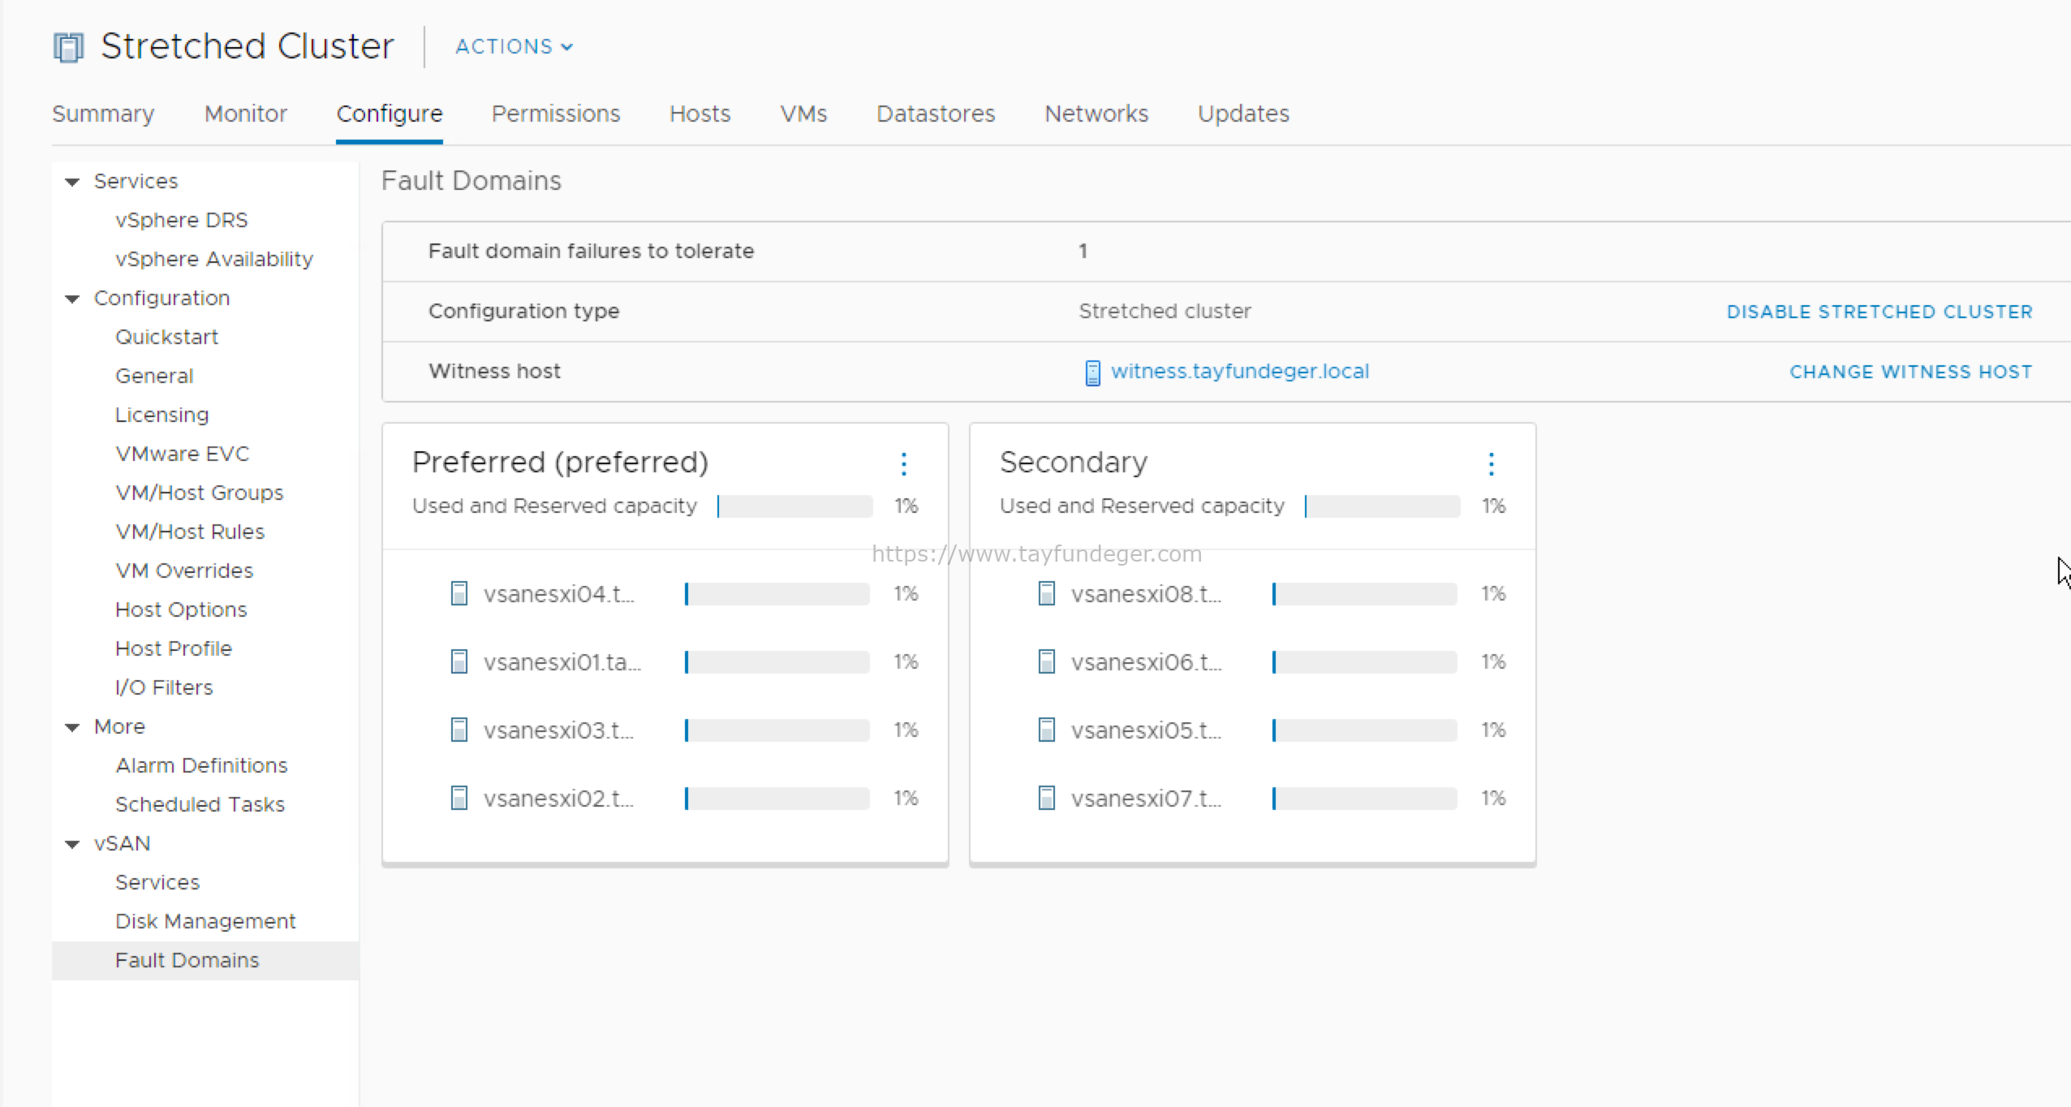
Task: Open vSphere Availability settings
Action: tap(214, 259)
